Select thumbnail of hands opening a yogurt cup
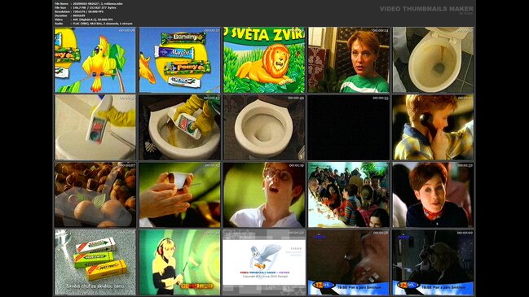The image size is (529, 297). (179, 195)
